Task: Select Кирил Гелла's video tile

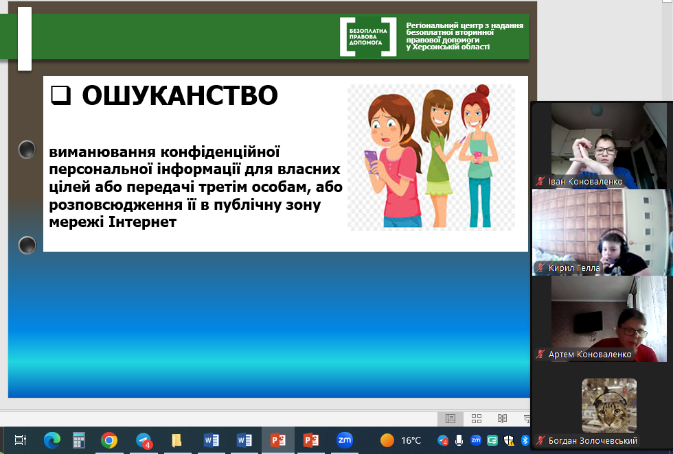Action: (x=603, y=232)
